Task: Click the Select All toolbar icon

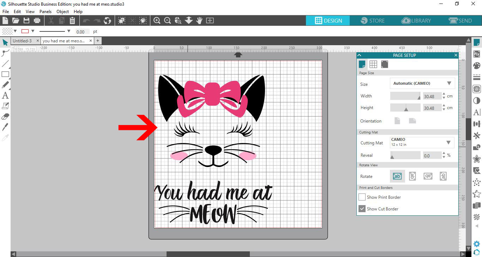Action: [121, 20]
